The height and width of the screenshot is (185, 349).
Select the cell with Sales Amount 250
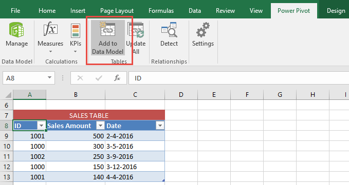point(76,156)
